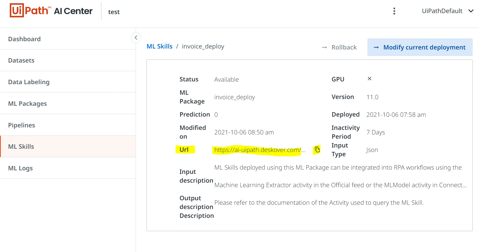Open the ML Packages page
This screenshot has height=252, width=479.
coord(68,104)
